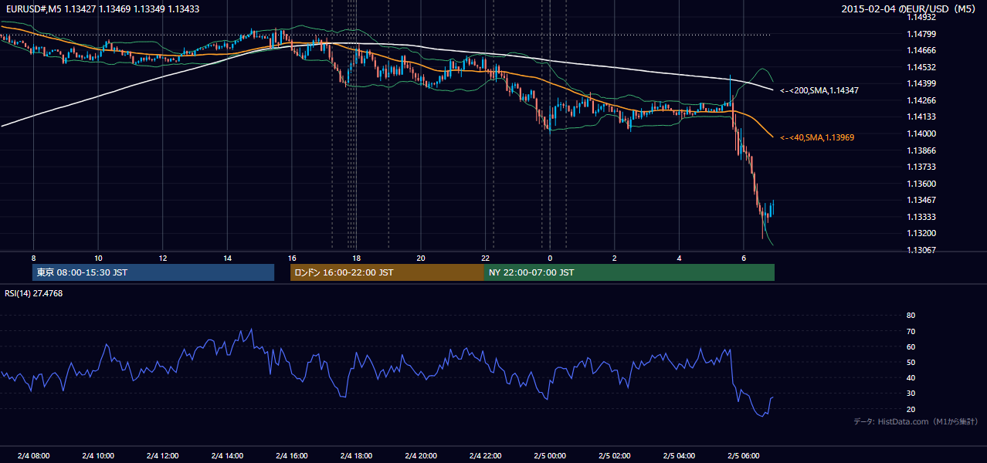The height and width of the screenshot is (463, 987).
Task: Click the bottom time label 2/4 20:00
Action: tap(420, 456)
